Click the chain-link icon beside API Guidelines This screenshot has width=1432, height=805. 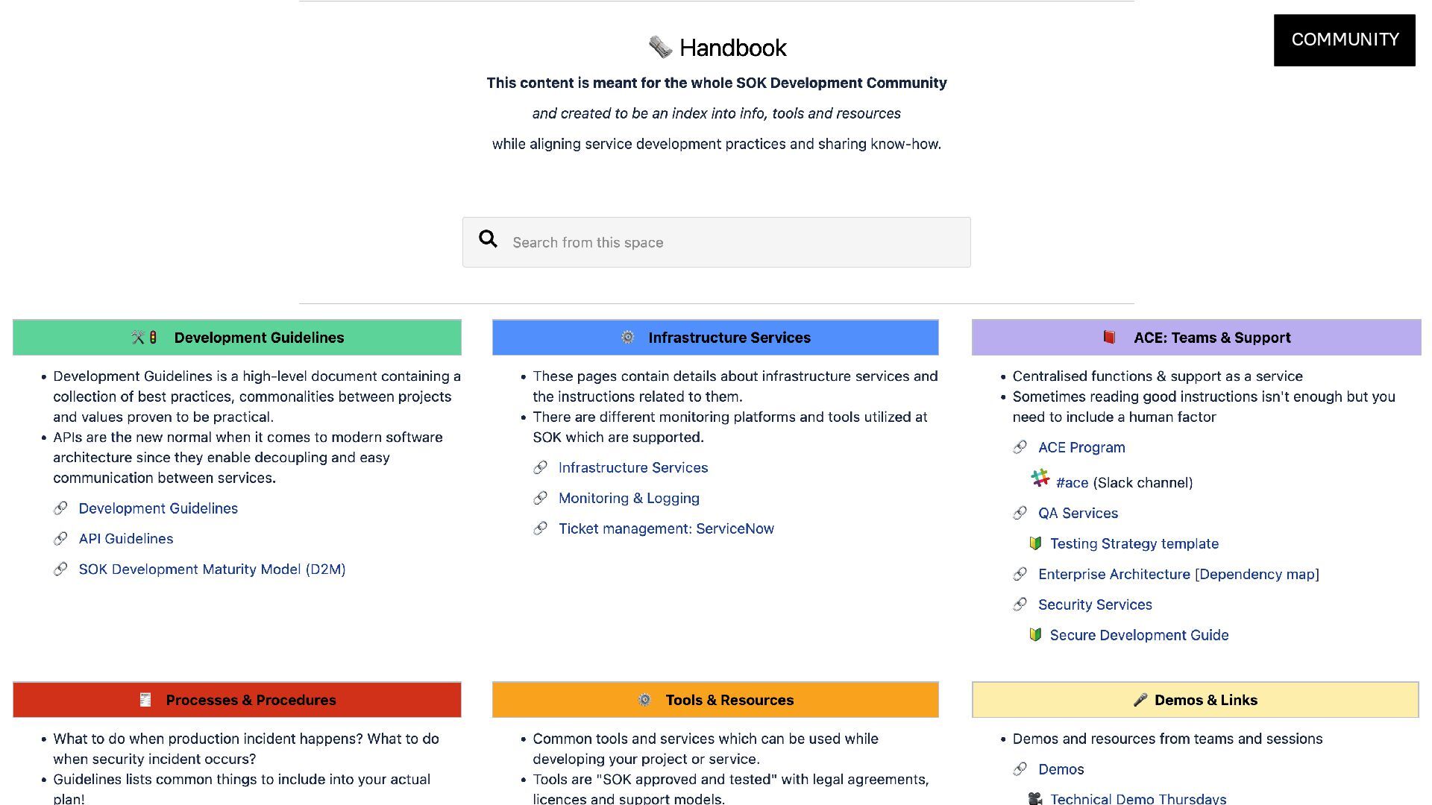(x=60, y=539)
